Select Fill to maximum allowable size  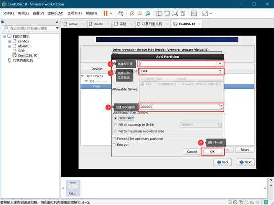[x=116, y=131]
